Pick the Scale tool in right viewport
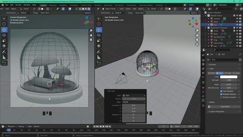This screenshot has width=243, height=137. click(99, 41)
